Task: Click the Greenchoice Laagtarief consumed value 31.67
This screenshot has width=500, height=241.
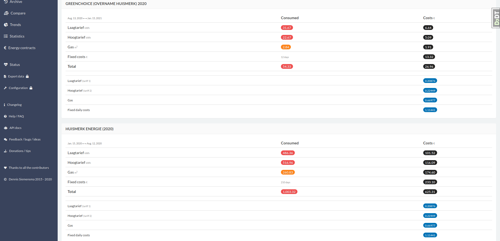Action: tap(287, 28)
